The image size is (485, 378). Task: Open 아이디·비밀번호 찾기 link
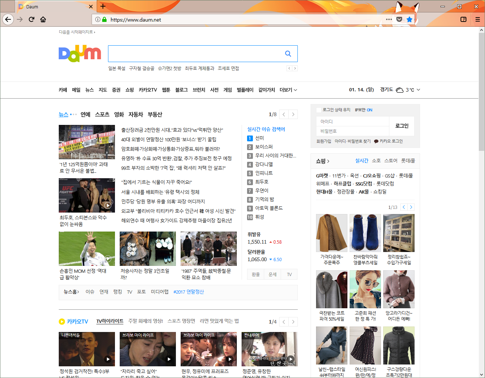click(x=353, y=141)
